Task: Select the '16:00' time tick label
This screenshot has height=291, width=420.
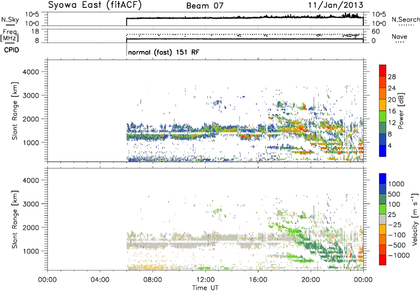Action: (258, 279)
